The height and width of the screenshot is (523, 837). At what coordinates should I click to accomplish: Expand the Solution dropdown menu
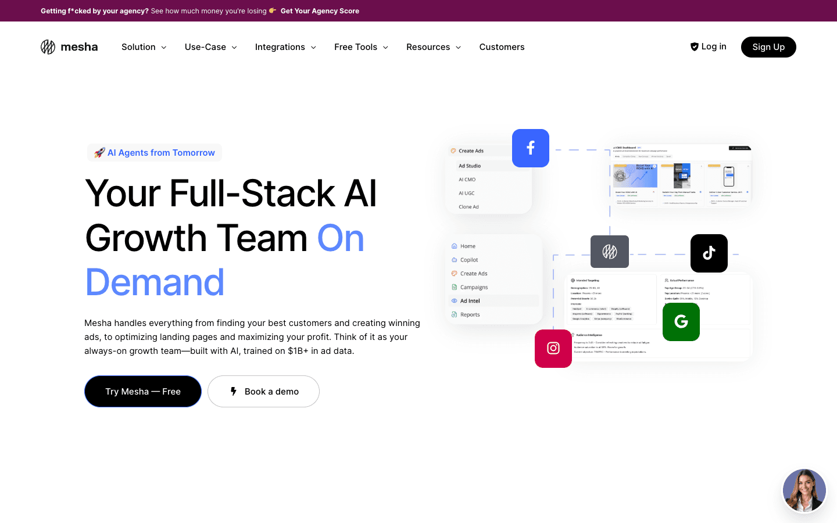click(x=144, y=47)
